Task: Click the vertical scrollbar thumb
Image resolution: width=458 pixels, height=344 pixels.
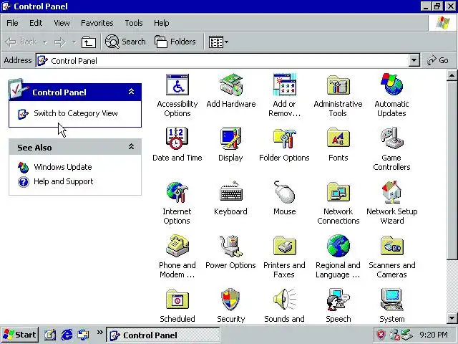Action: [x=452, y=171]
